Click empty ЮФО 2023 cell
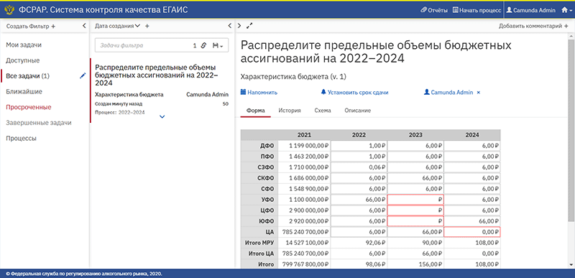The image size is (575, 278). click(x=415, y=221)
